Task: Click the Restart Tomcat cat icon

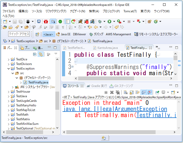Action: pyautogui.click(x=92, y=21)
